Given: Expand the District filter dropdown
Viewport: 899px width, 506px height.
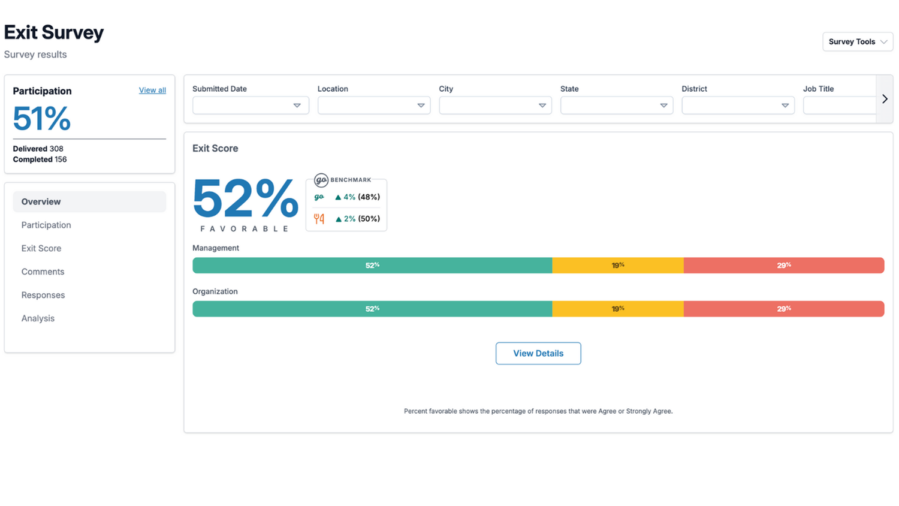Looking at the screenshot, I should coord(738,106).
